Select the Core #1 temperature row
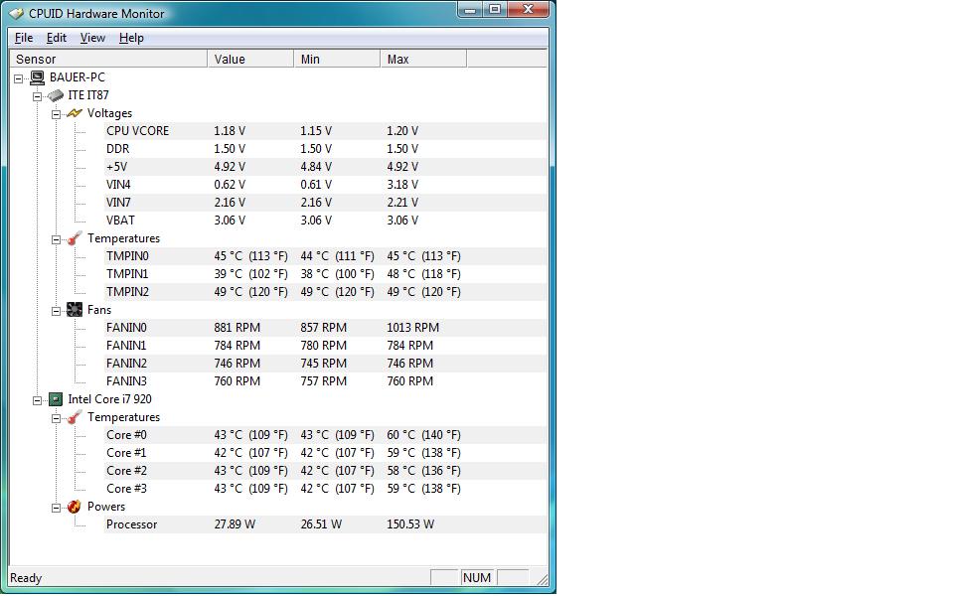The image size is (954, 596). pos(326,453)
